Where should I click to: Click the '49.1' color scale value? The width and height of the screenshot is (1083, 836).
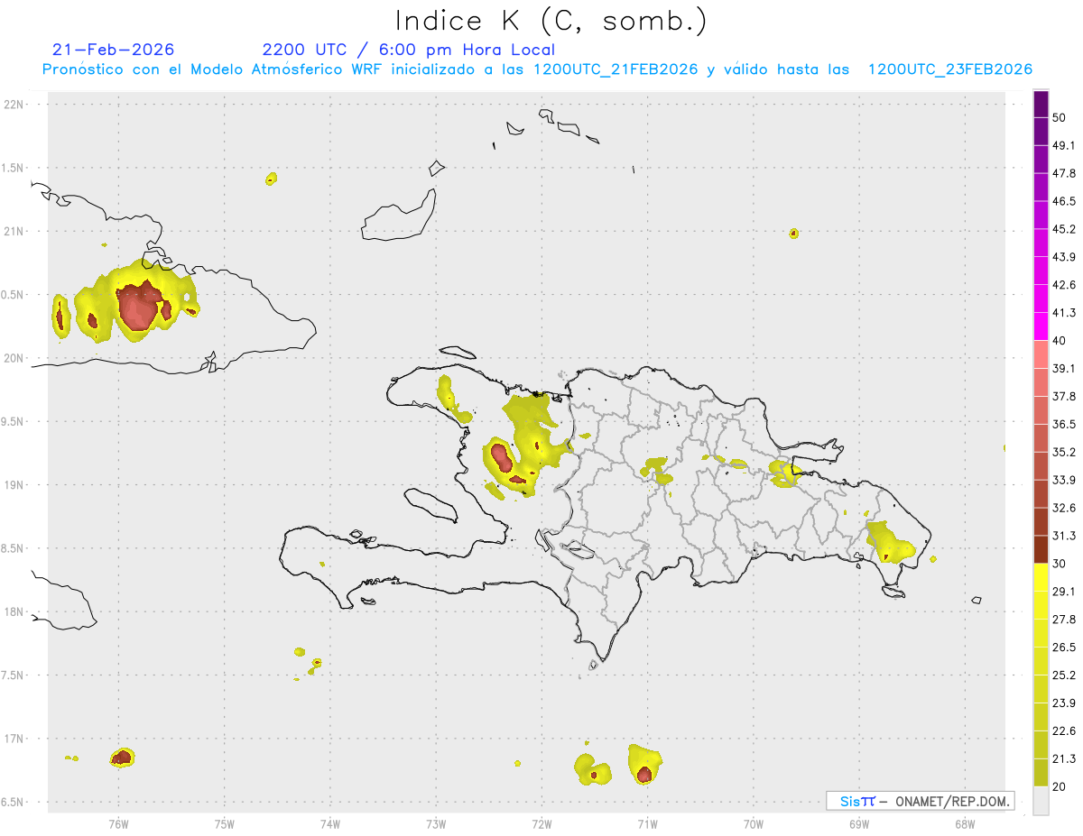click(x=1064, y=145)
